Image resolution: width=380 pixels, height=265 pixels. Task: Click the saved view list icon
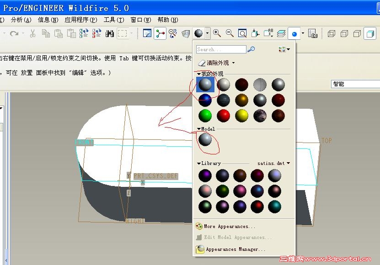pos(268,33)
